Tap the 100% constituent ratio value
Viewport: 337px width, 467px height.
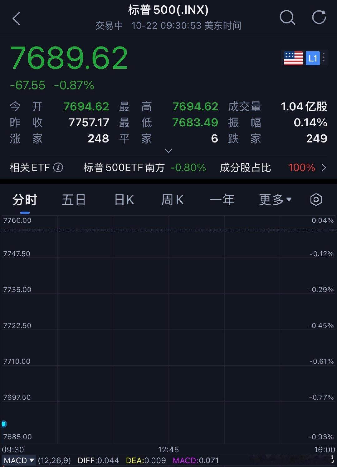pos(302,168)
